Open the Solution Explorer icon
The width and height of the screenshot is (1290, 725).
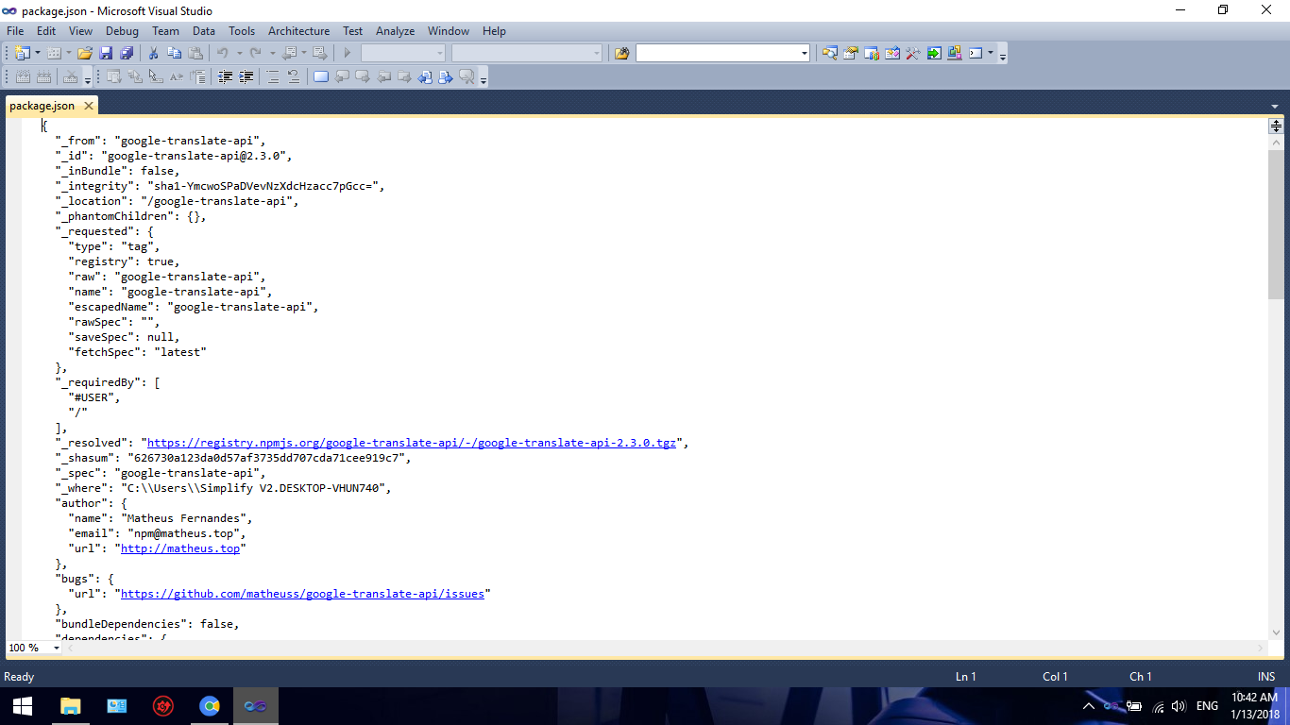click(829, 53)
